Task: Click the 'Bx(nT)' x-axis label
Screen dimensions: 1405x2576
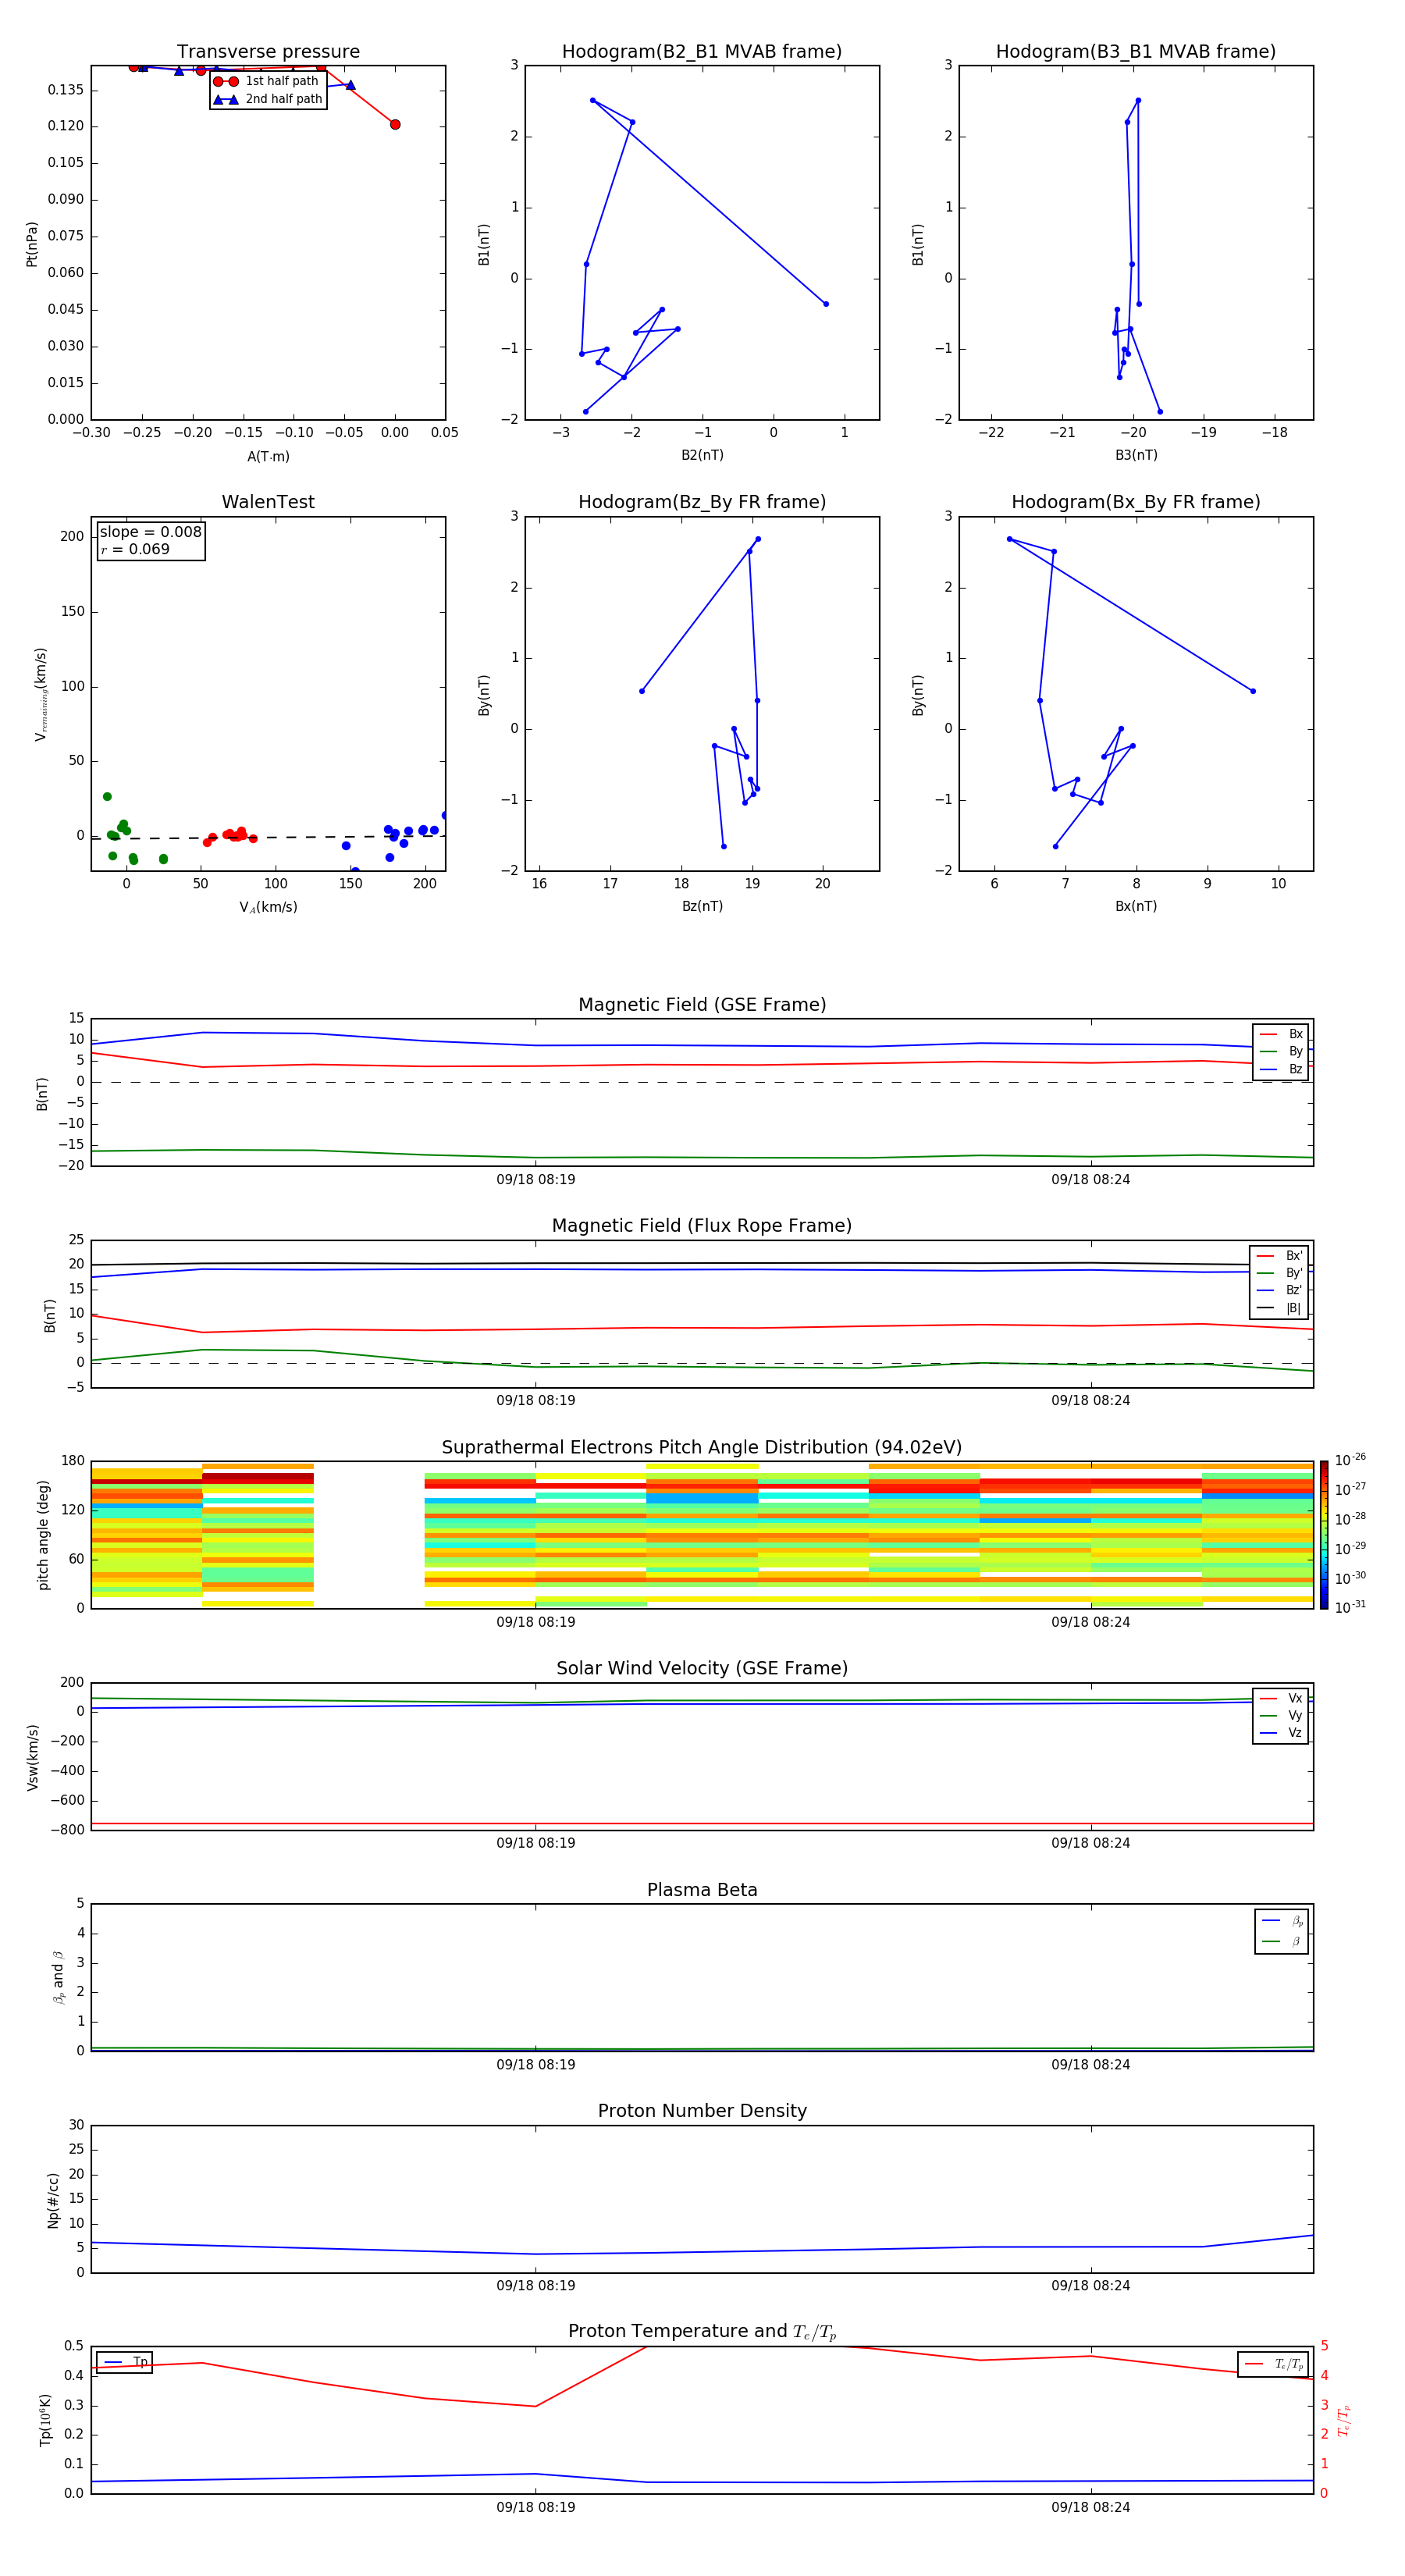Action: click(1136, 906)
